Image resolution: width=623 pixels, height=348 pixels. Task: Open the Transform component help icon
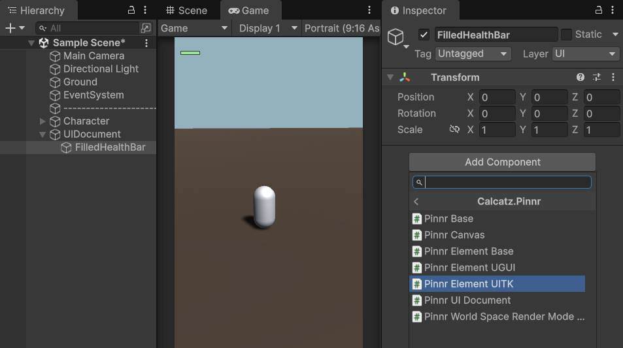click(x=581, y=77)
